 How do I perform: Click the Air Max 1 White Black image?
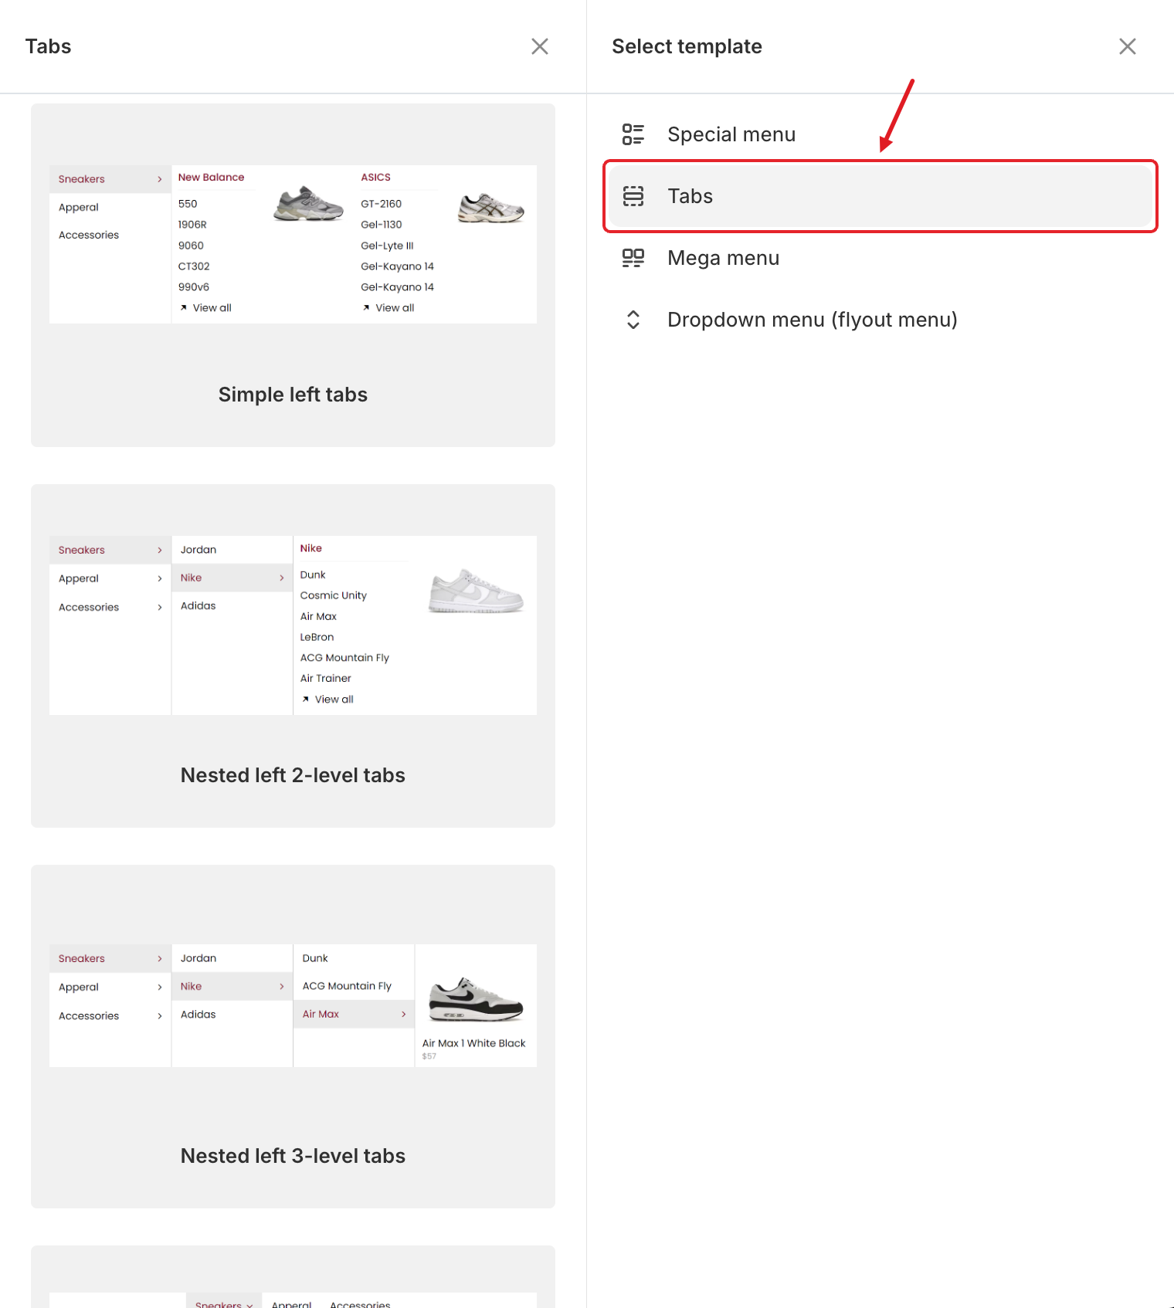476,1000
